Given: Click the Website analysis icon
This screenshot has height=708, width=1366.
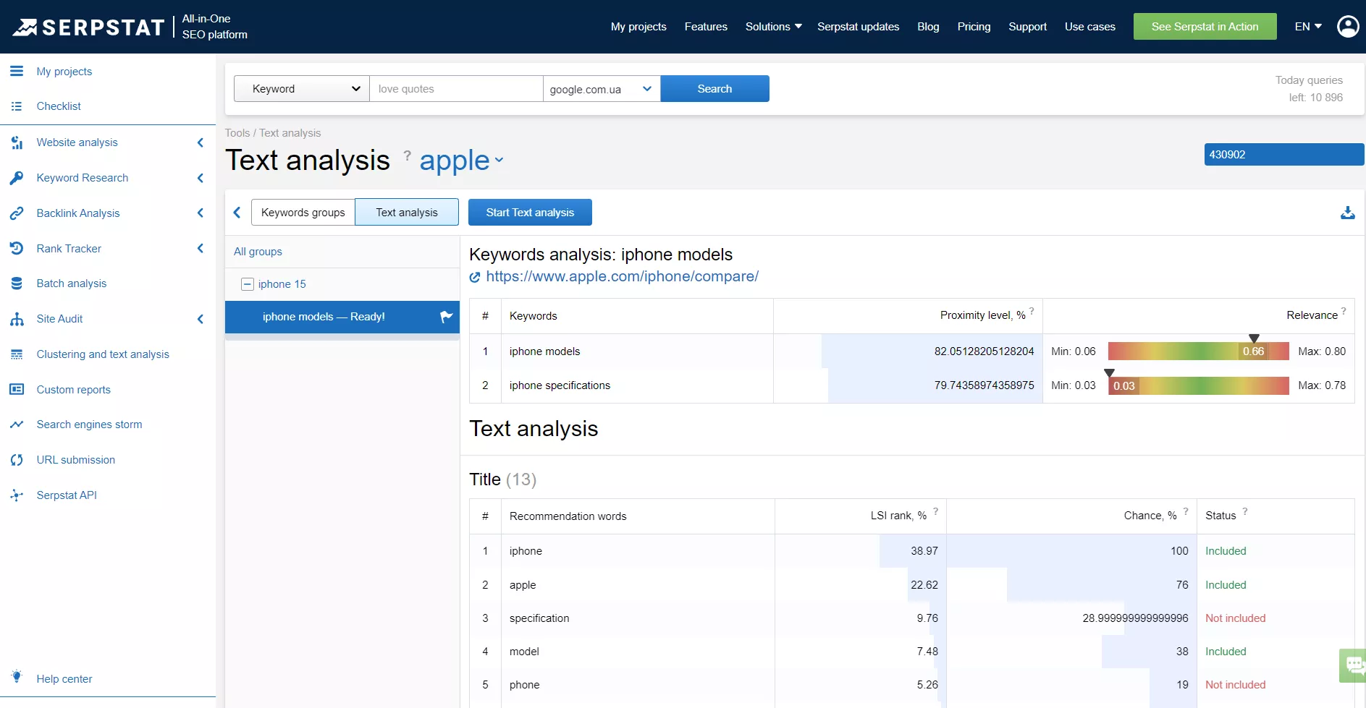Looking at the screenshot, I should pyautogui.click(x=17, y=142).
